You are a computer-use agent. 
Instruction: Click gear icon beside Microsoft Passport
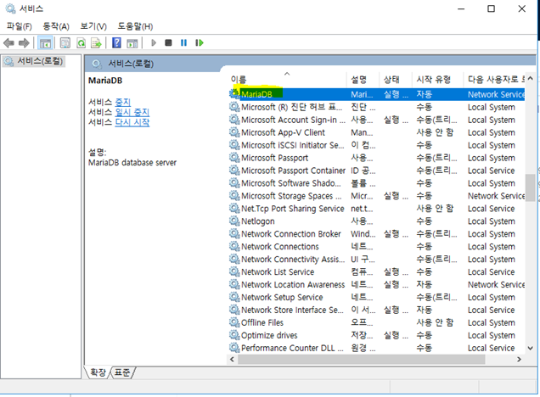234,157
